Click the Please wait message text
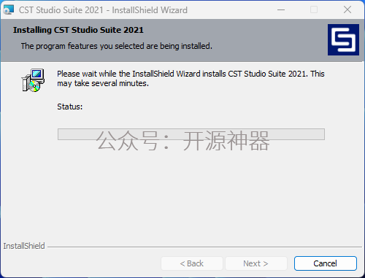Image resolution: width=365 pixels, height=278 pixels. (191, 79)
